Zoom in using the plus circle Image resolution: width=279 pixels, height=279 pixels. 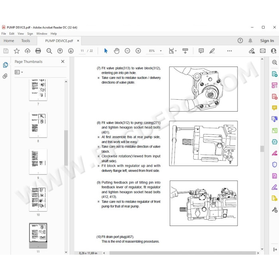pyautogui.click(x=138, y=51)
